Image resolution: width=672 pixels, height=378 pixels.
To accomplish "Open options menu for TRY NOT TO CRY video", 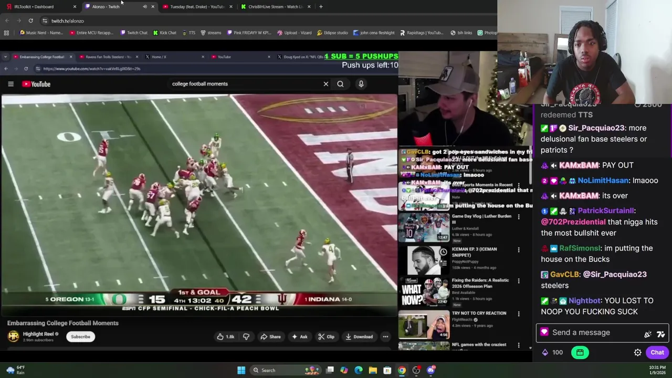I will [519, 314].
